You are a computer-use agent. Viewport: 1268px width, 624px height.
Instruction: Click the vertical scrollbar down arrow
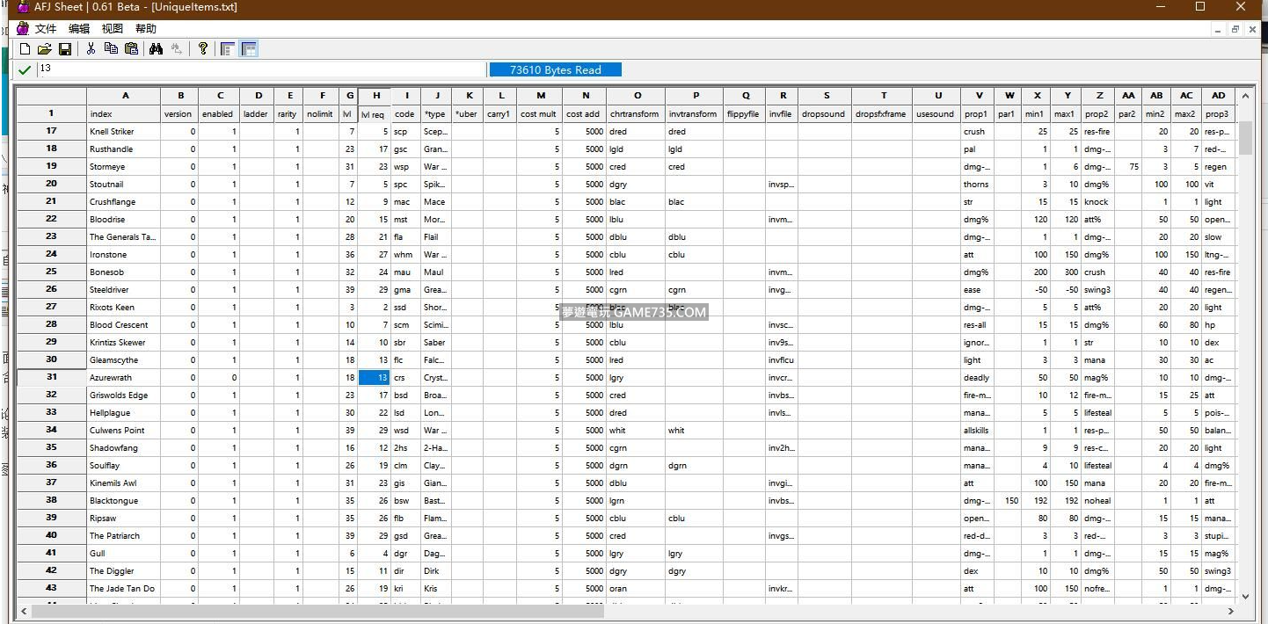coord(1244,596)
